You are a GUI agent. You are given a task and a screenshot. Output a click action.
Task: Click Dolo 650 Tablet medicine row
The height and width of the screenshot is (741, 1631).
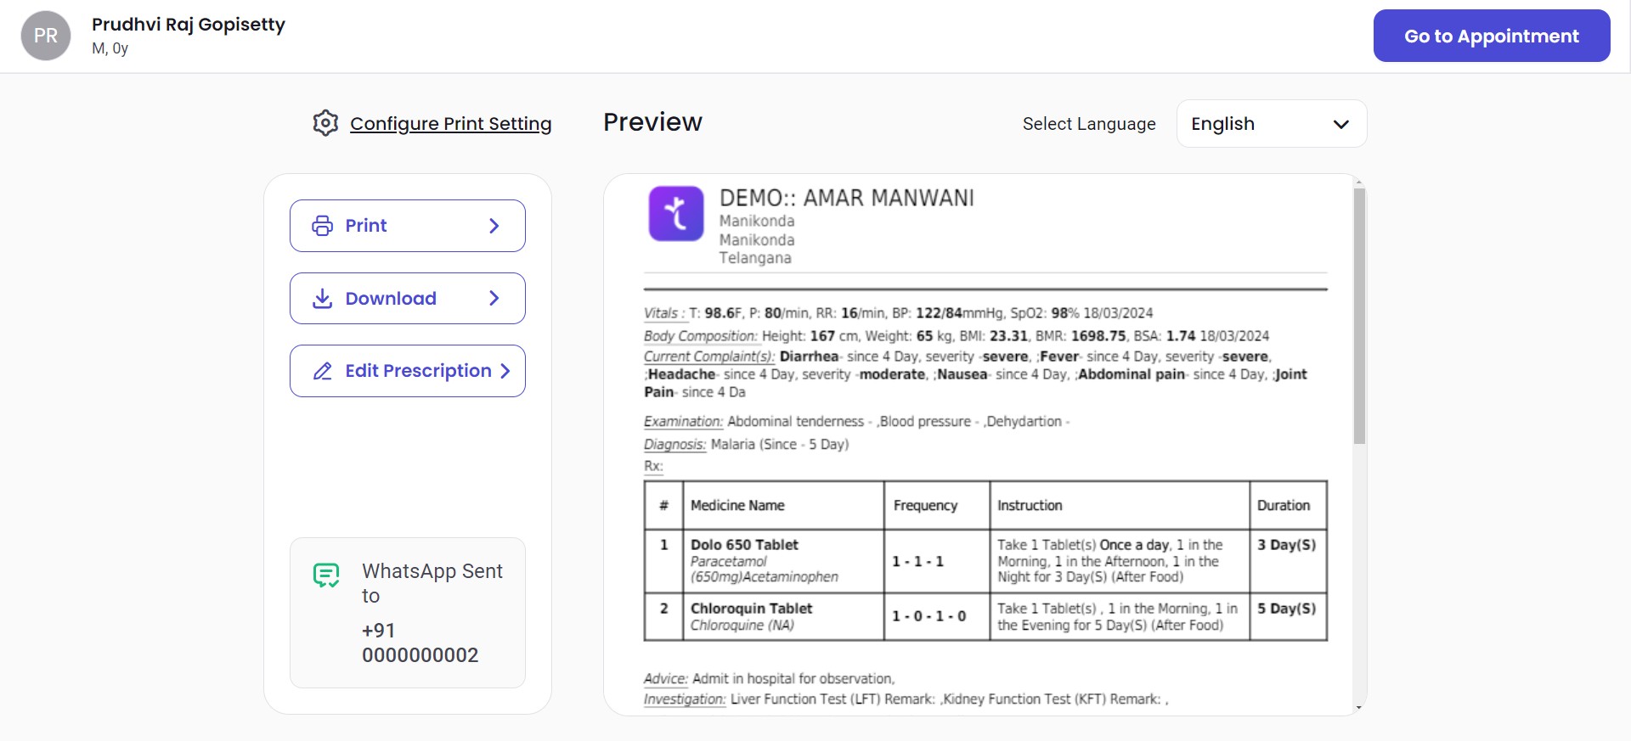click(744, 545)
